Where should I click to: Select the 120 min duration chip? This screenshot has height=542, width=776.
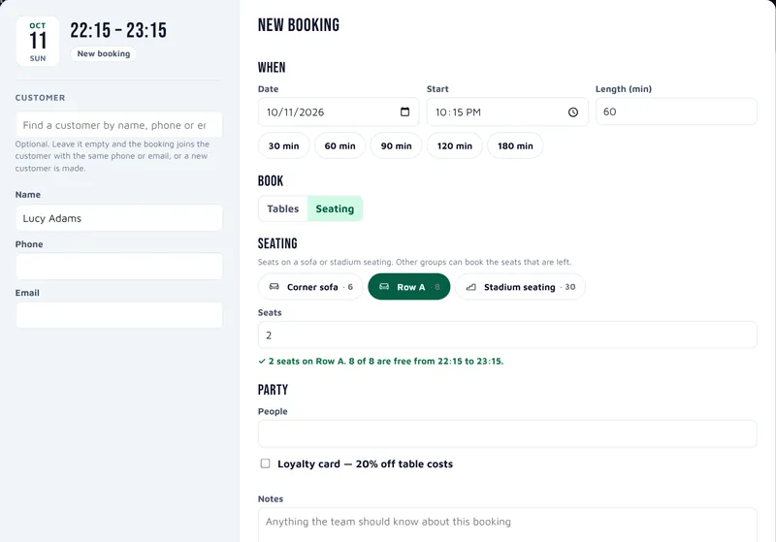pos(454,145)
